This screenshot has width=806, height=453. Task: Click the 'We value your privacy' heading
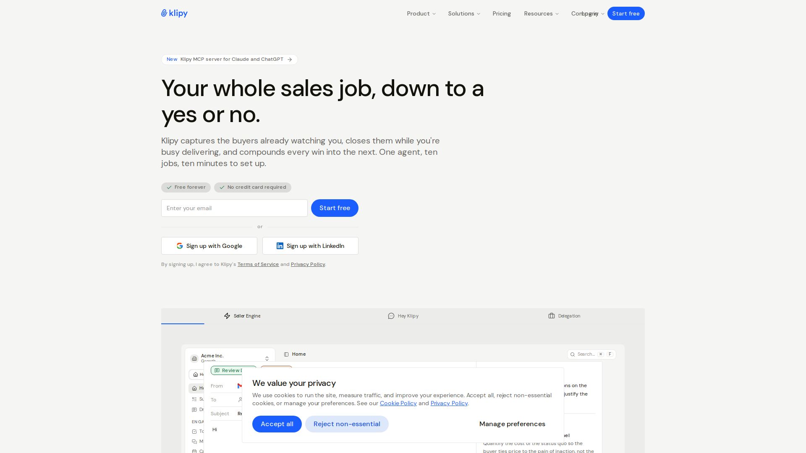click(294, 383)
